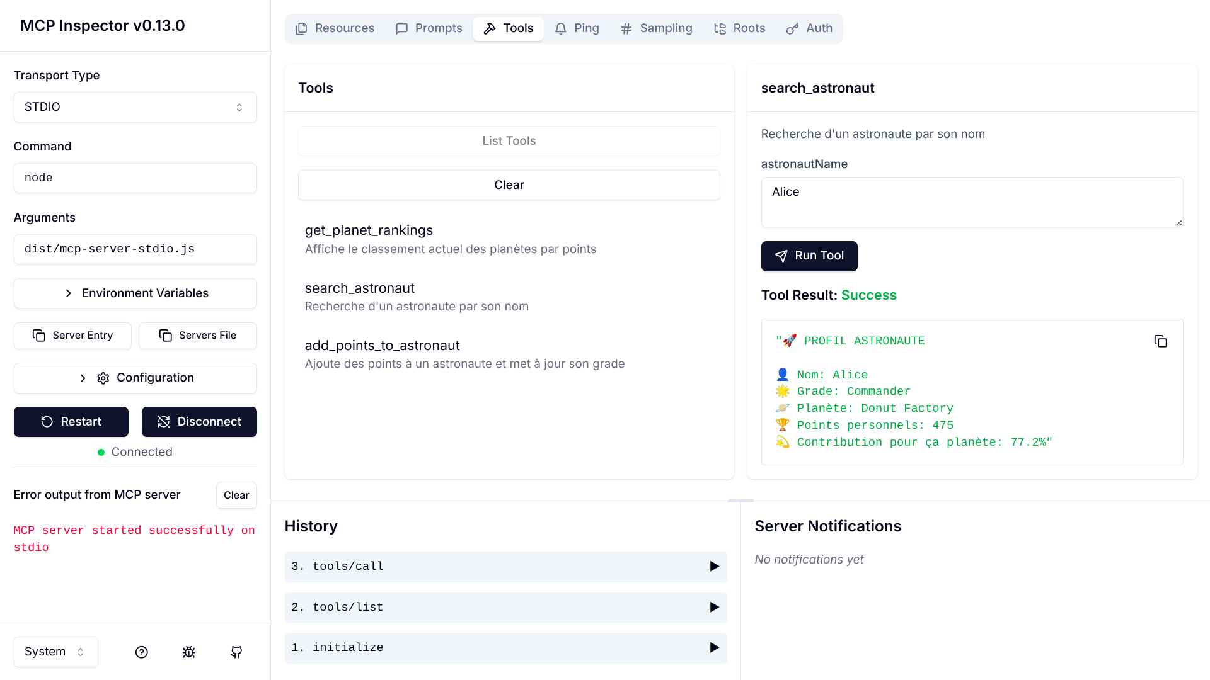The width and height of the screenshot is (1210, 680).
Task: Open the help icon in the sidebar footer
Action: coord(142,652)
